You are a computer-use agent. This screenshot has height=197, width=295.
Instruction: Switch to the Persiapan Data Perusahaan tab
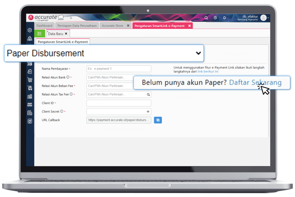(x=77, y=26)
